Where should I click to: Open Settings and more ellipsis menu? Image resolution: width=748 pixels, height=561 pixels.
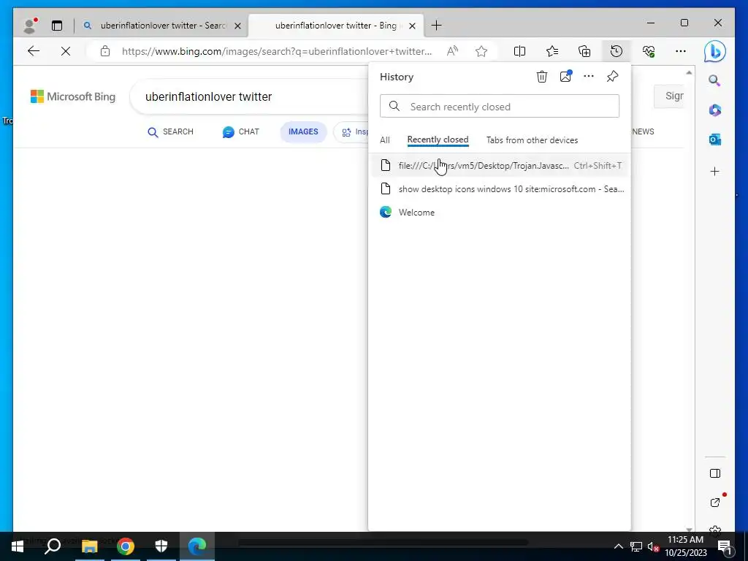pyautogui.click(x=681, y=51)
